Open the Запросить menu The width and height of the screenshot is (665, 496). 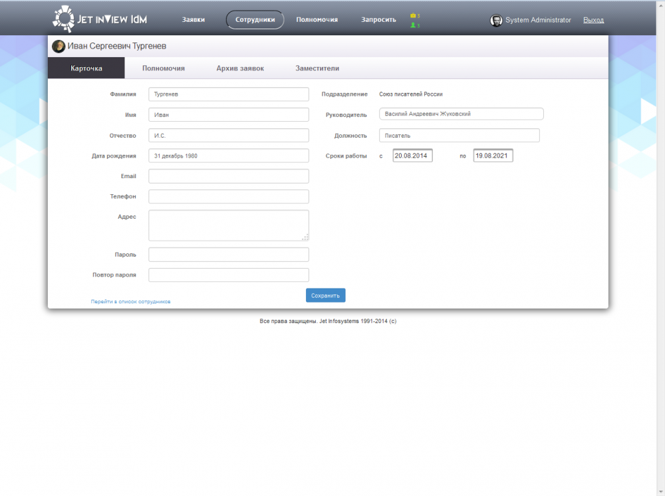[x=378, y=19]
